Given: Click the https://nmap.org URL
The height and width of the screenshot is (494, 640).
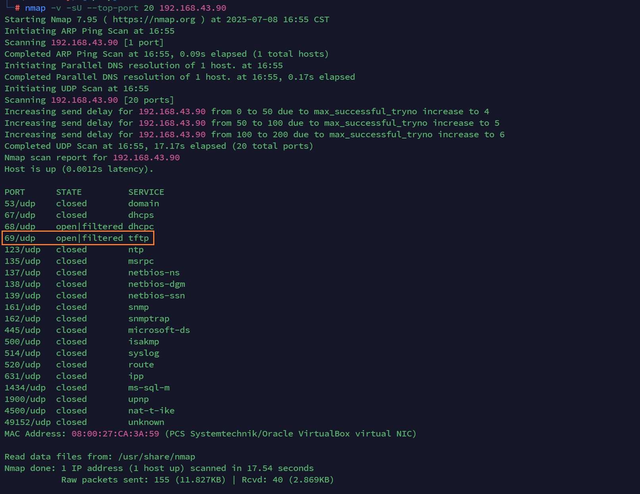Looking at the screenshot, I should tap(154, 19).
